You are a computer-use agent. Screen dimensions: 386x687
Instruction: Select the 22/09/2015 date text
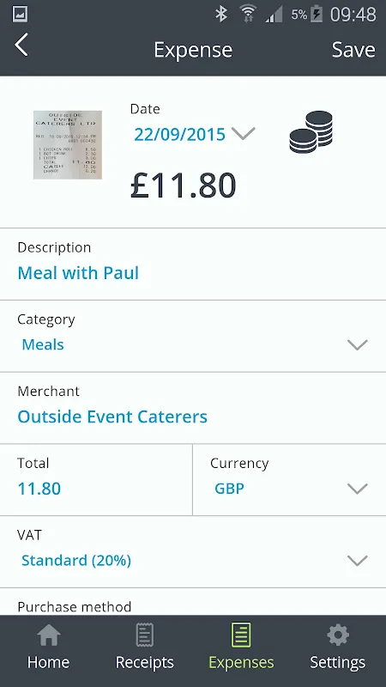coord(180,134)
